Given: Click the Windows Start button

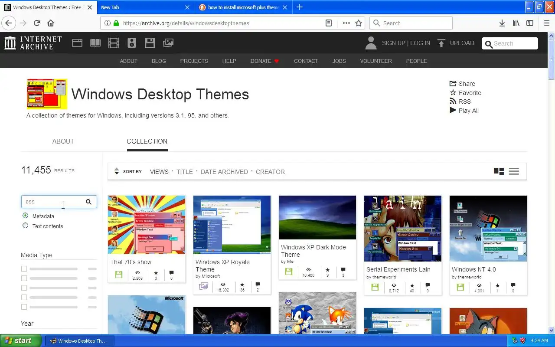Looking at the screenshot, I should click(x=21, y=340).
